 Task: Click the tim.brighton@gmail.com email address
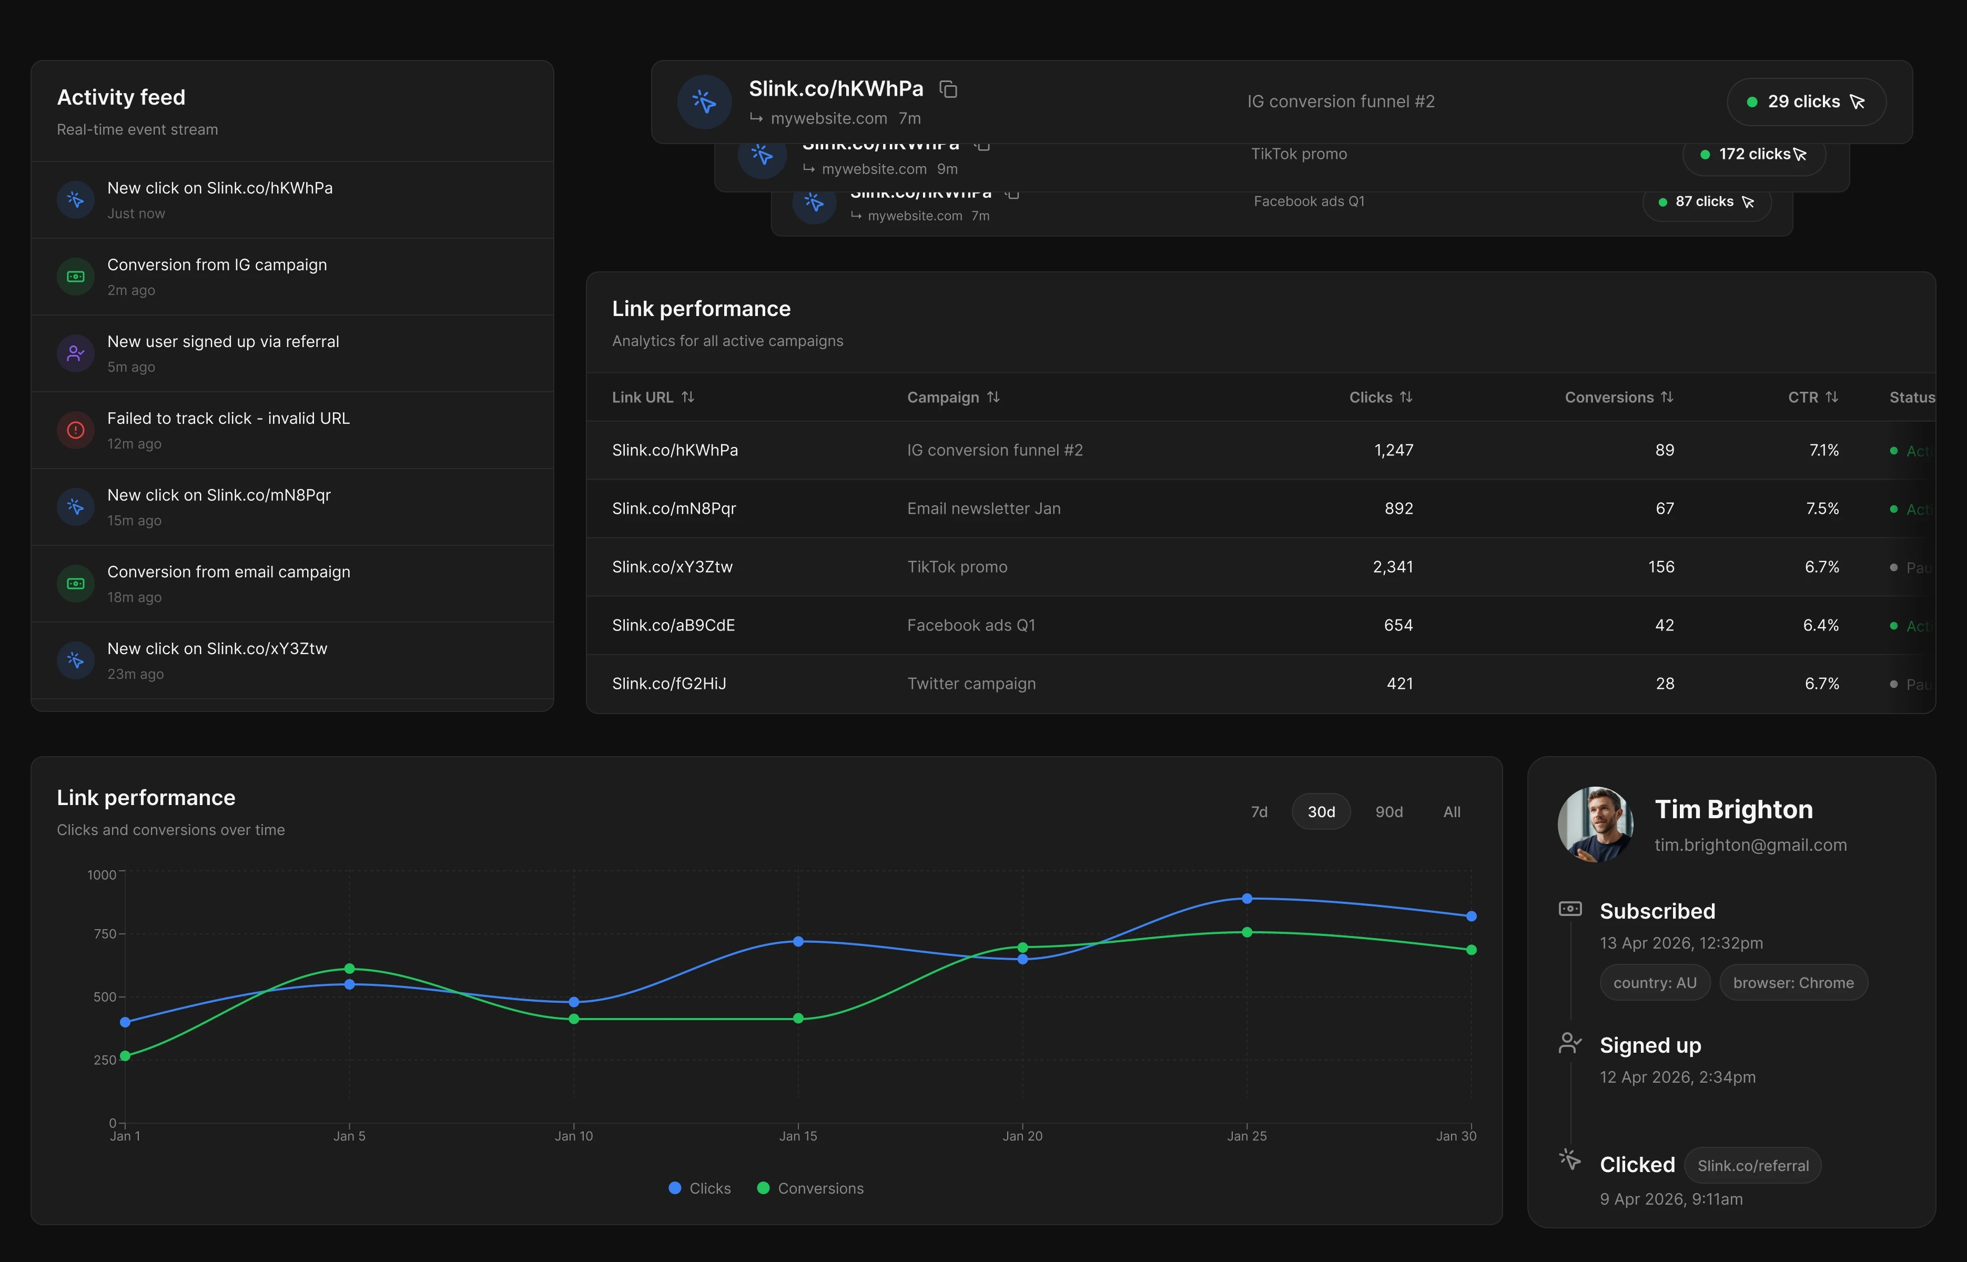(x=1751, y=845)
